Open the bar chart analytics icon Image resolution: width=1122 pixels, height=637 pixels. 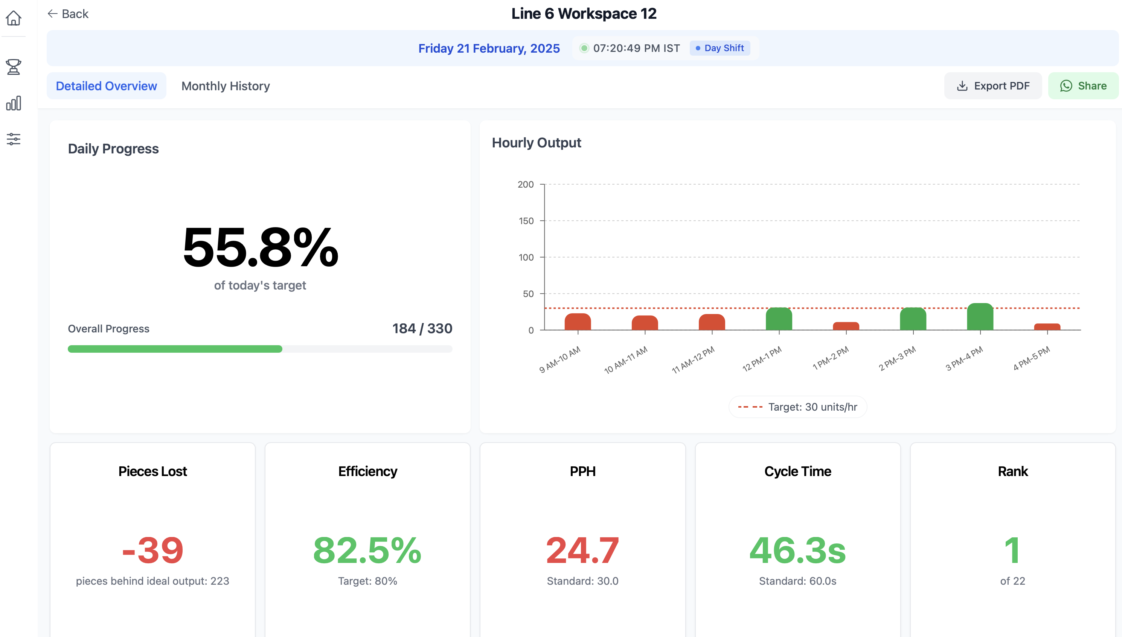(14, 103)
